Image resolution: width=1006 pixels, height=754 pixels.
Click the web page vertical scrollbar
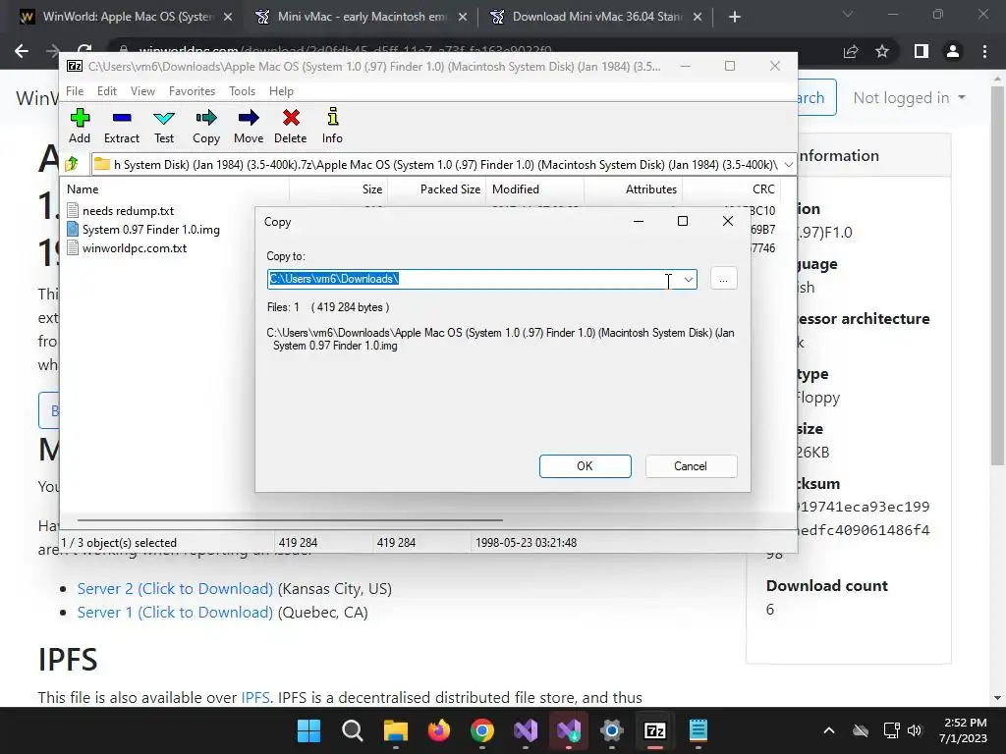(997, 276)
